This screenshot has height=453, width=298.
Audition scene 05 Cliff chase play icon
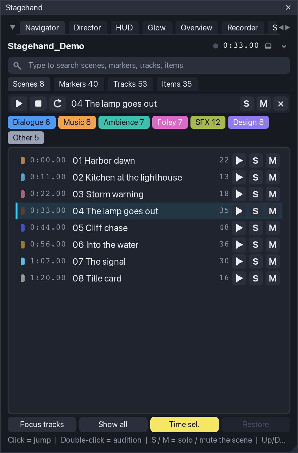239,228
